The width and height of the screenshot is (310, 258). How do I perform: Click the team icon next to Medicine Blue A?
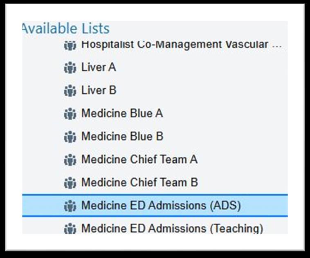(70, 114)
